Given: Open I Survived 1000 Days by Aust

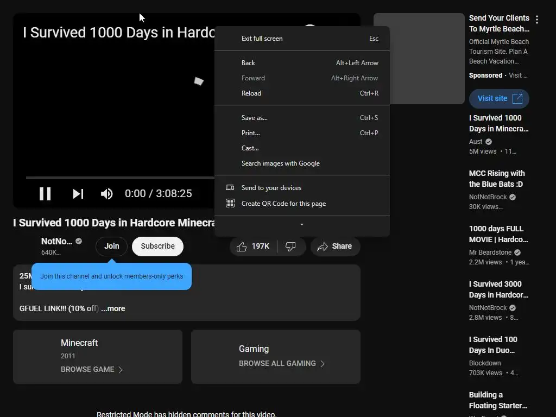Looking at the screenshot, I should [x=498, y=123].
